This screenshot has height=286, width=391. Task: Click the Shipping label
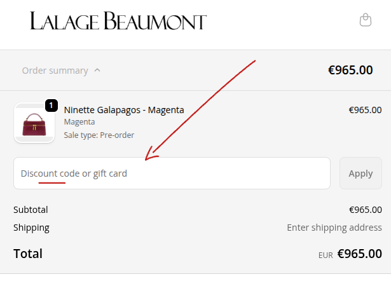(x=31, y=228)
